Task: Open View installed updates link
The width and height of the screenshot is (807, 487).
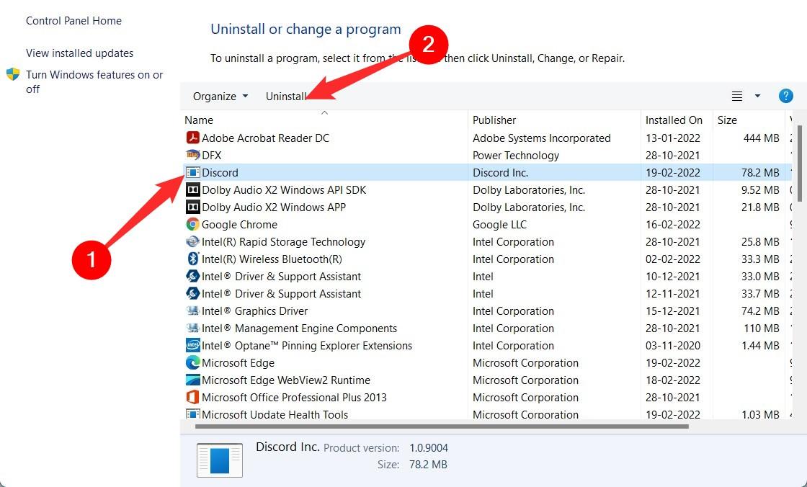Action: click(79, 53)
